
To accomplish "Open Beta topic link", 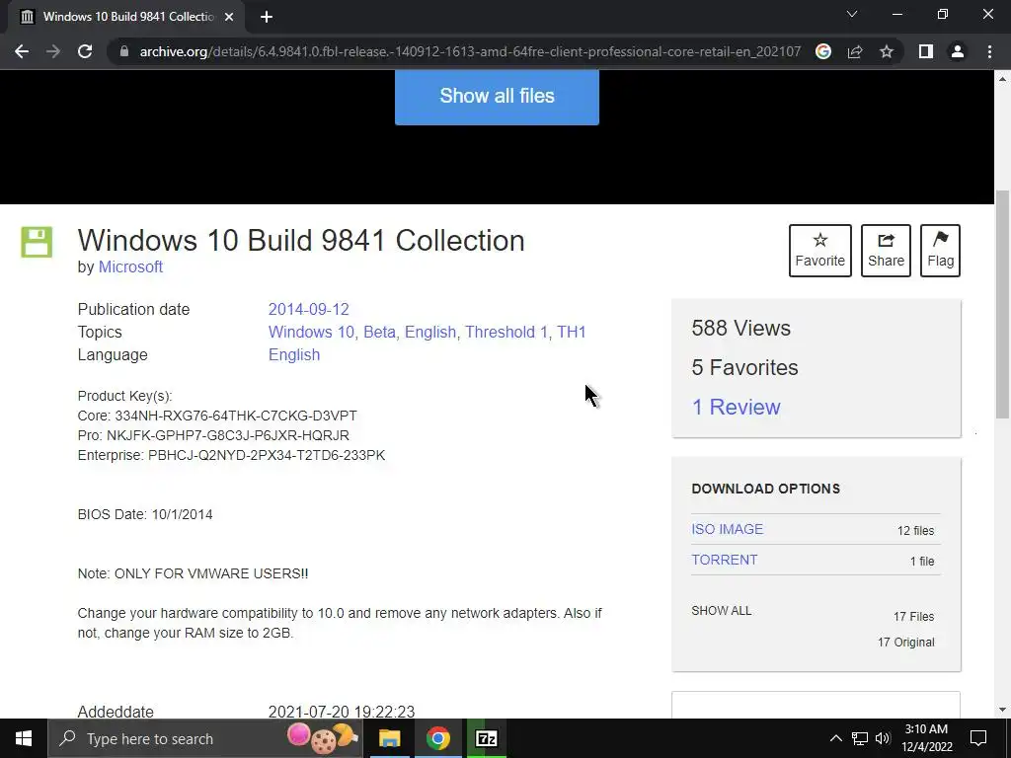I will pyautogui.click(x=379, y=332).
